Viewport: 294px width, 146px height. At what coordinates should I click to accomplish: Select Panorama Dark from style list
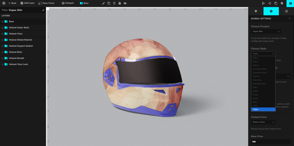pos(259,84)
